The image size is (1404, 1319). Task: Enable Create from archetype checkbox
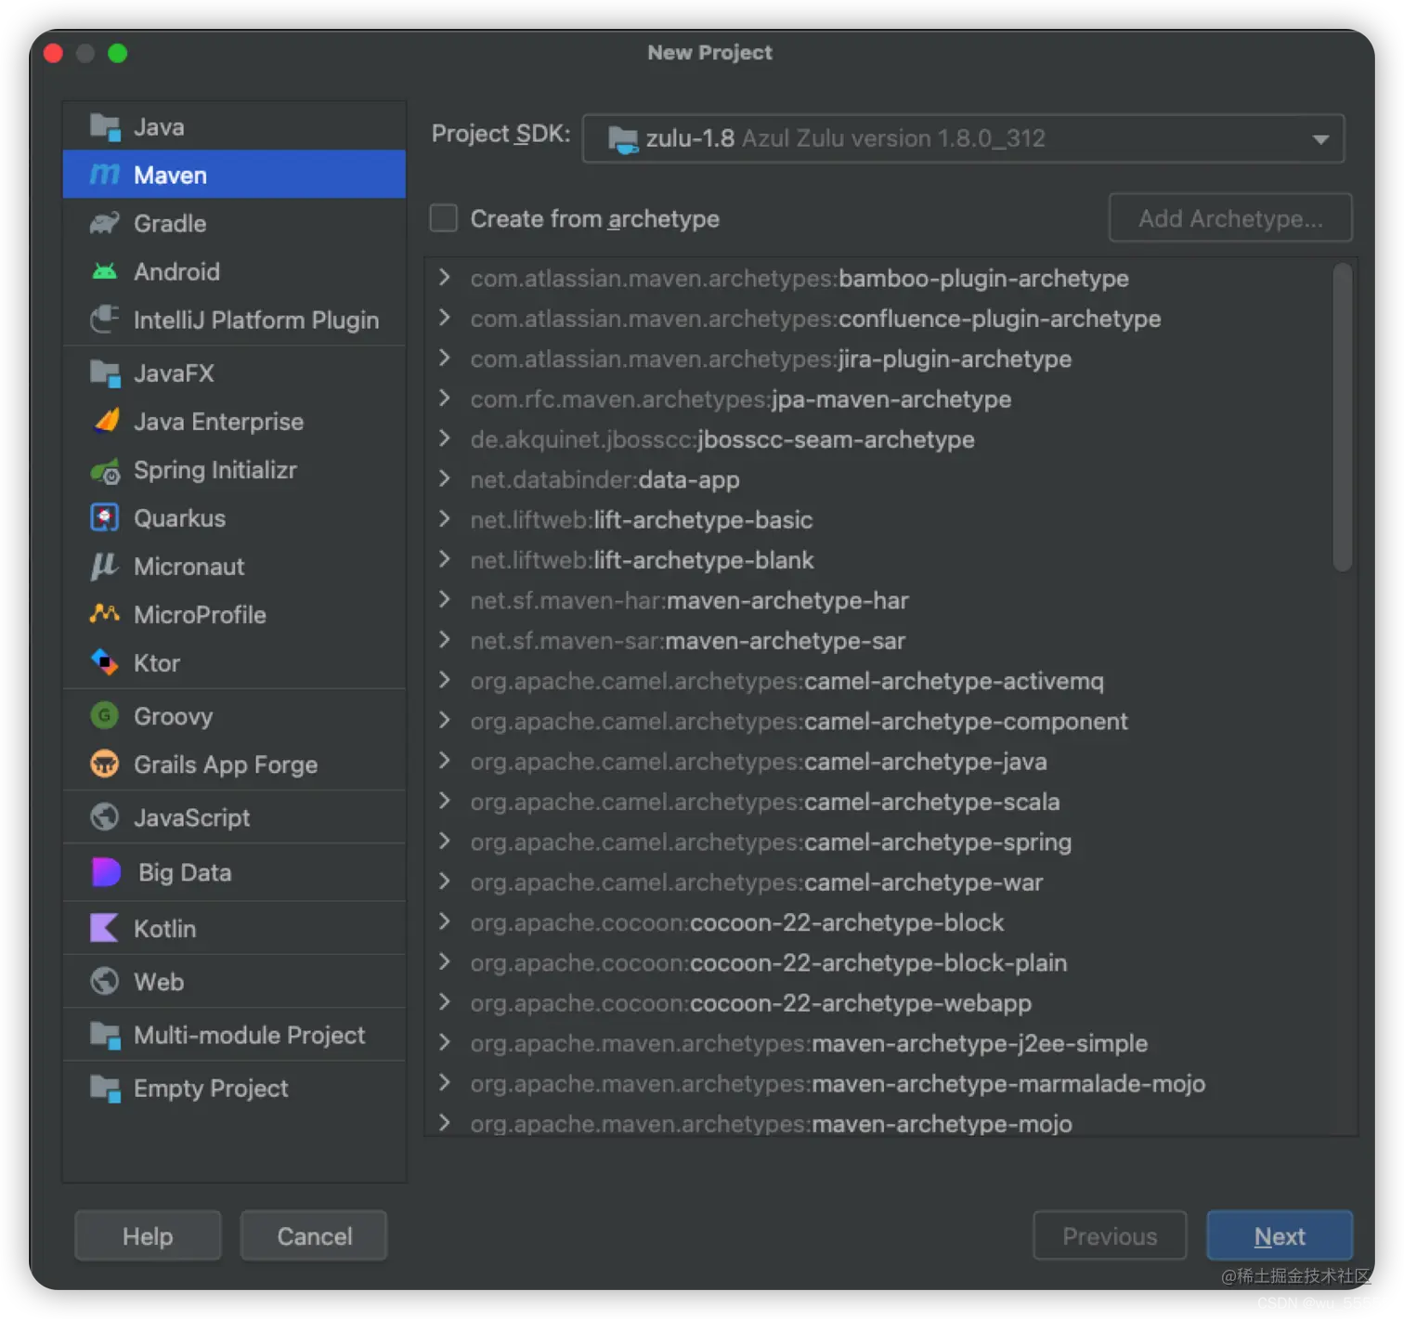[444, 219]
